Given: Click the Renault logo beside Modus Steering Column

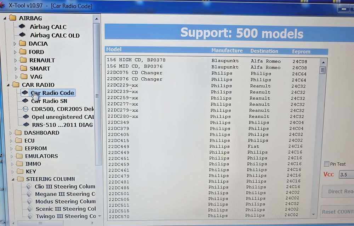Looking at the screenshot, I should (x=30, y=201).
